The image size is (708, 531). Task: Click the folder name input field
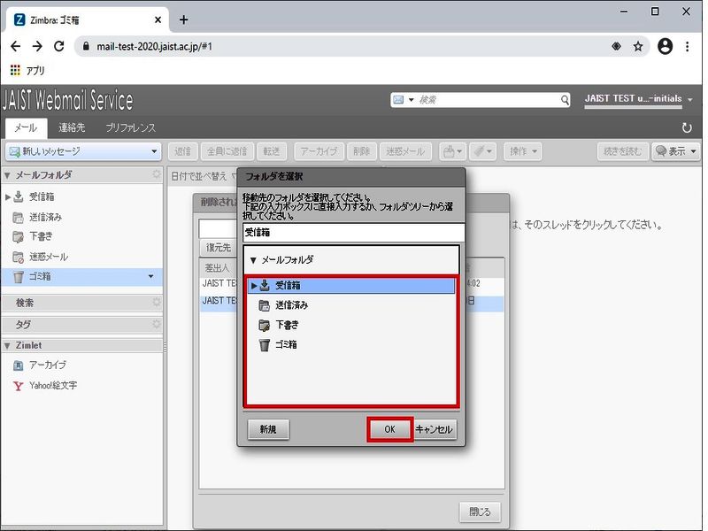[352, 233]
